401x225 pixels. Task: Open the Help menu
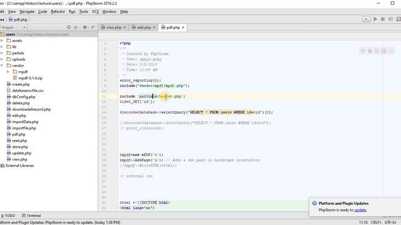tap(124, 12)
